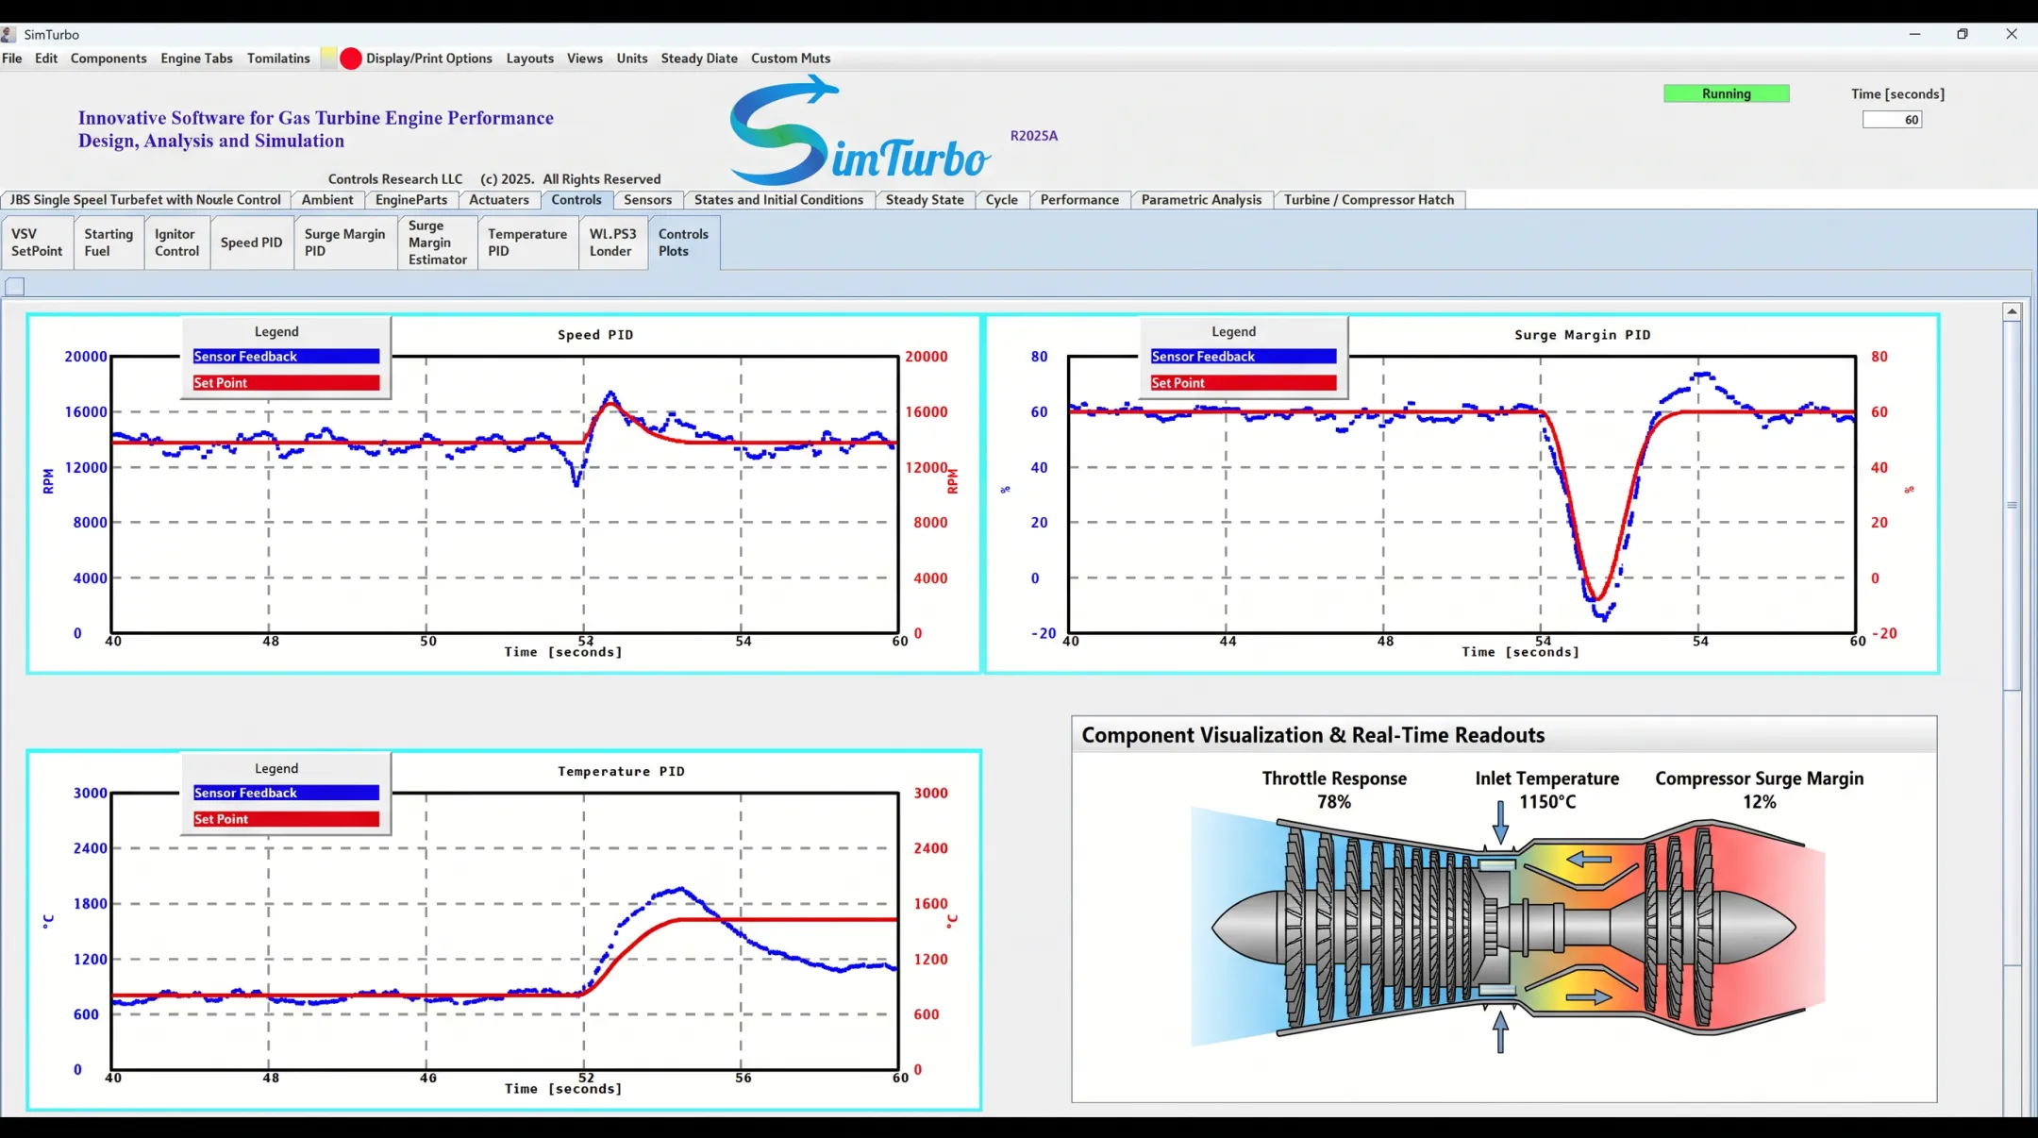
Task: Click the Temperature PID plot title
Action: click(621, 772)
